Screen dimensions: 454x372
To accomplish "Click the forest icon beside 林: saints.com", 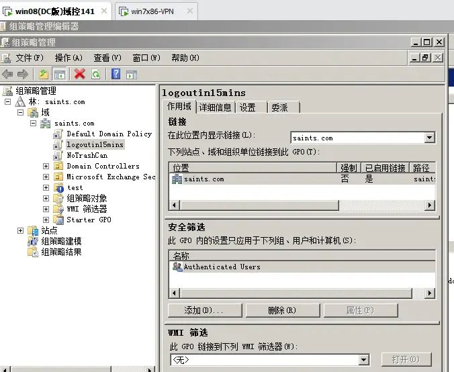I will click(20, 101).
